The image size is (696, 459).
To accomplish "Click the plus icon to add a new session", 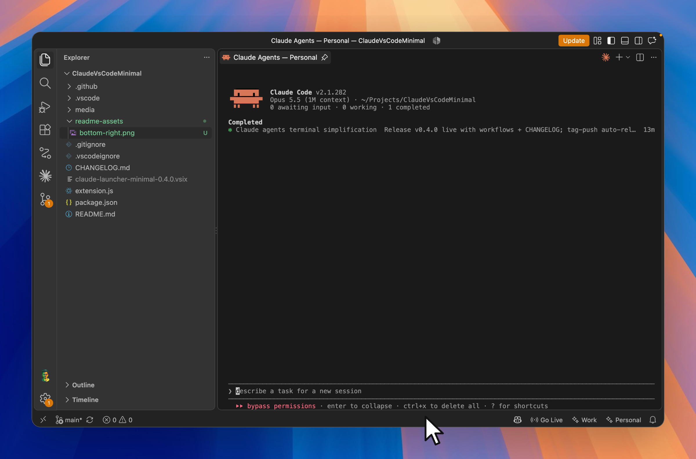I will (x=619, y=57).
